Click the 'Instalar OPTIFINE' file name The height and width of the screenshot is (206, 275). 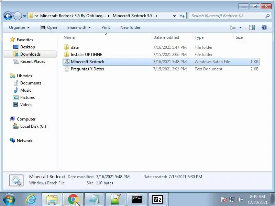pos(86,55)
